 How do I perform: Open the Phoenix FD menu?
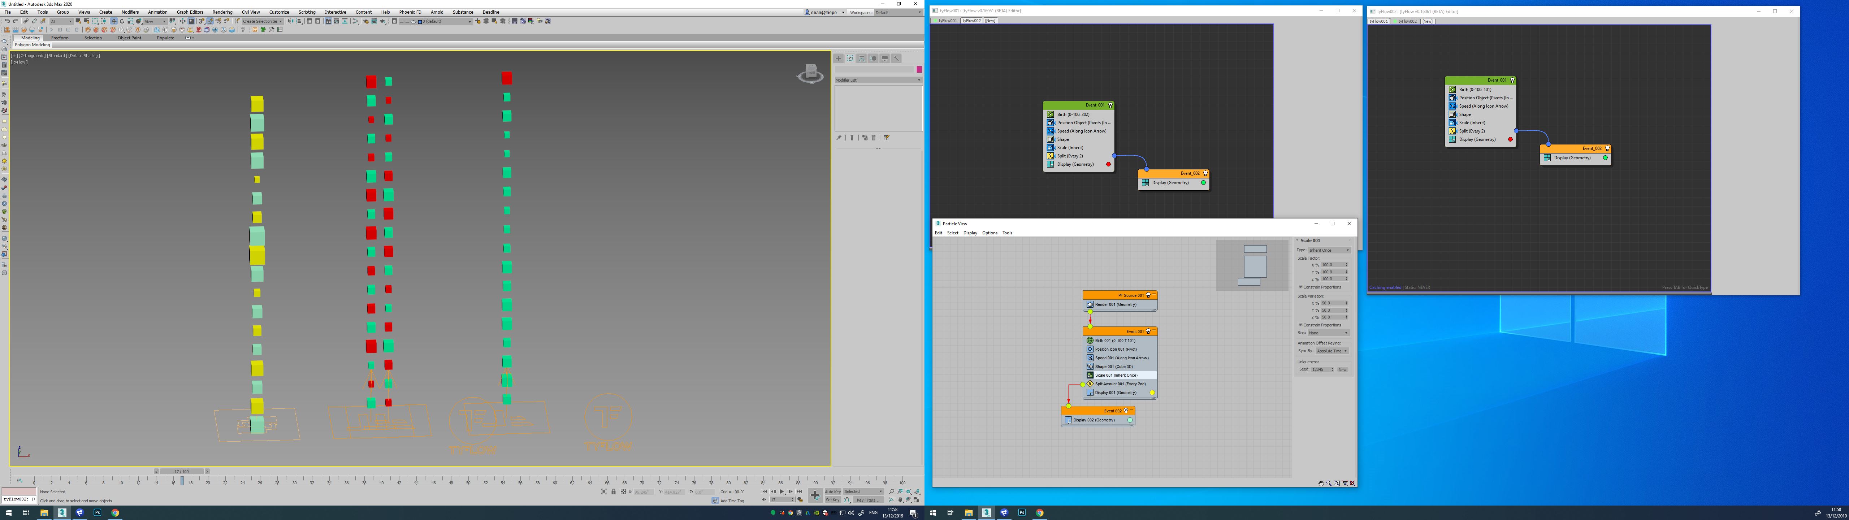410,12
